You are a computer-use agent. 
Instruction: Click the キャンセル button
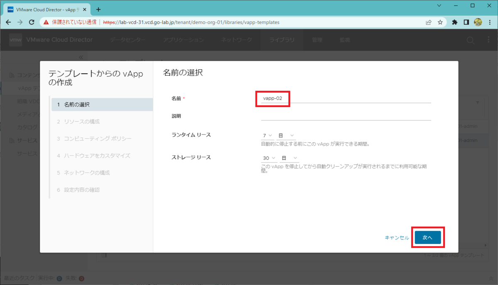(397, 238)
